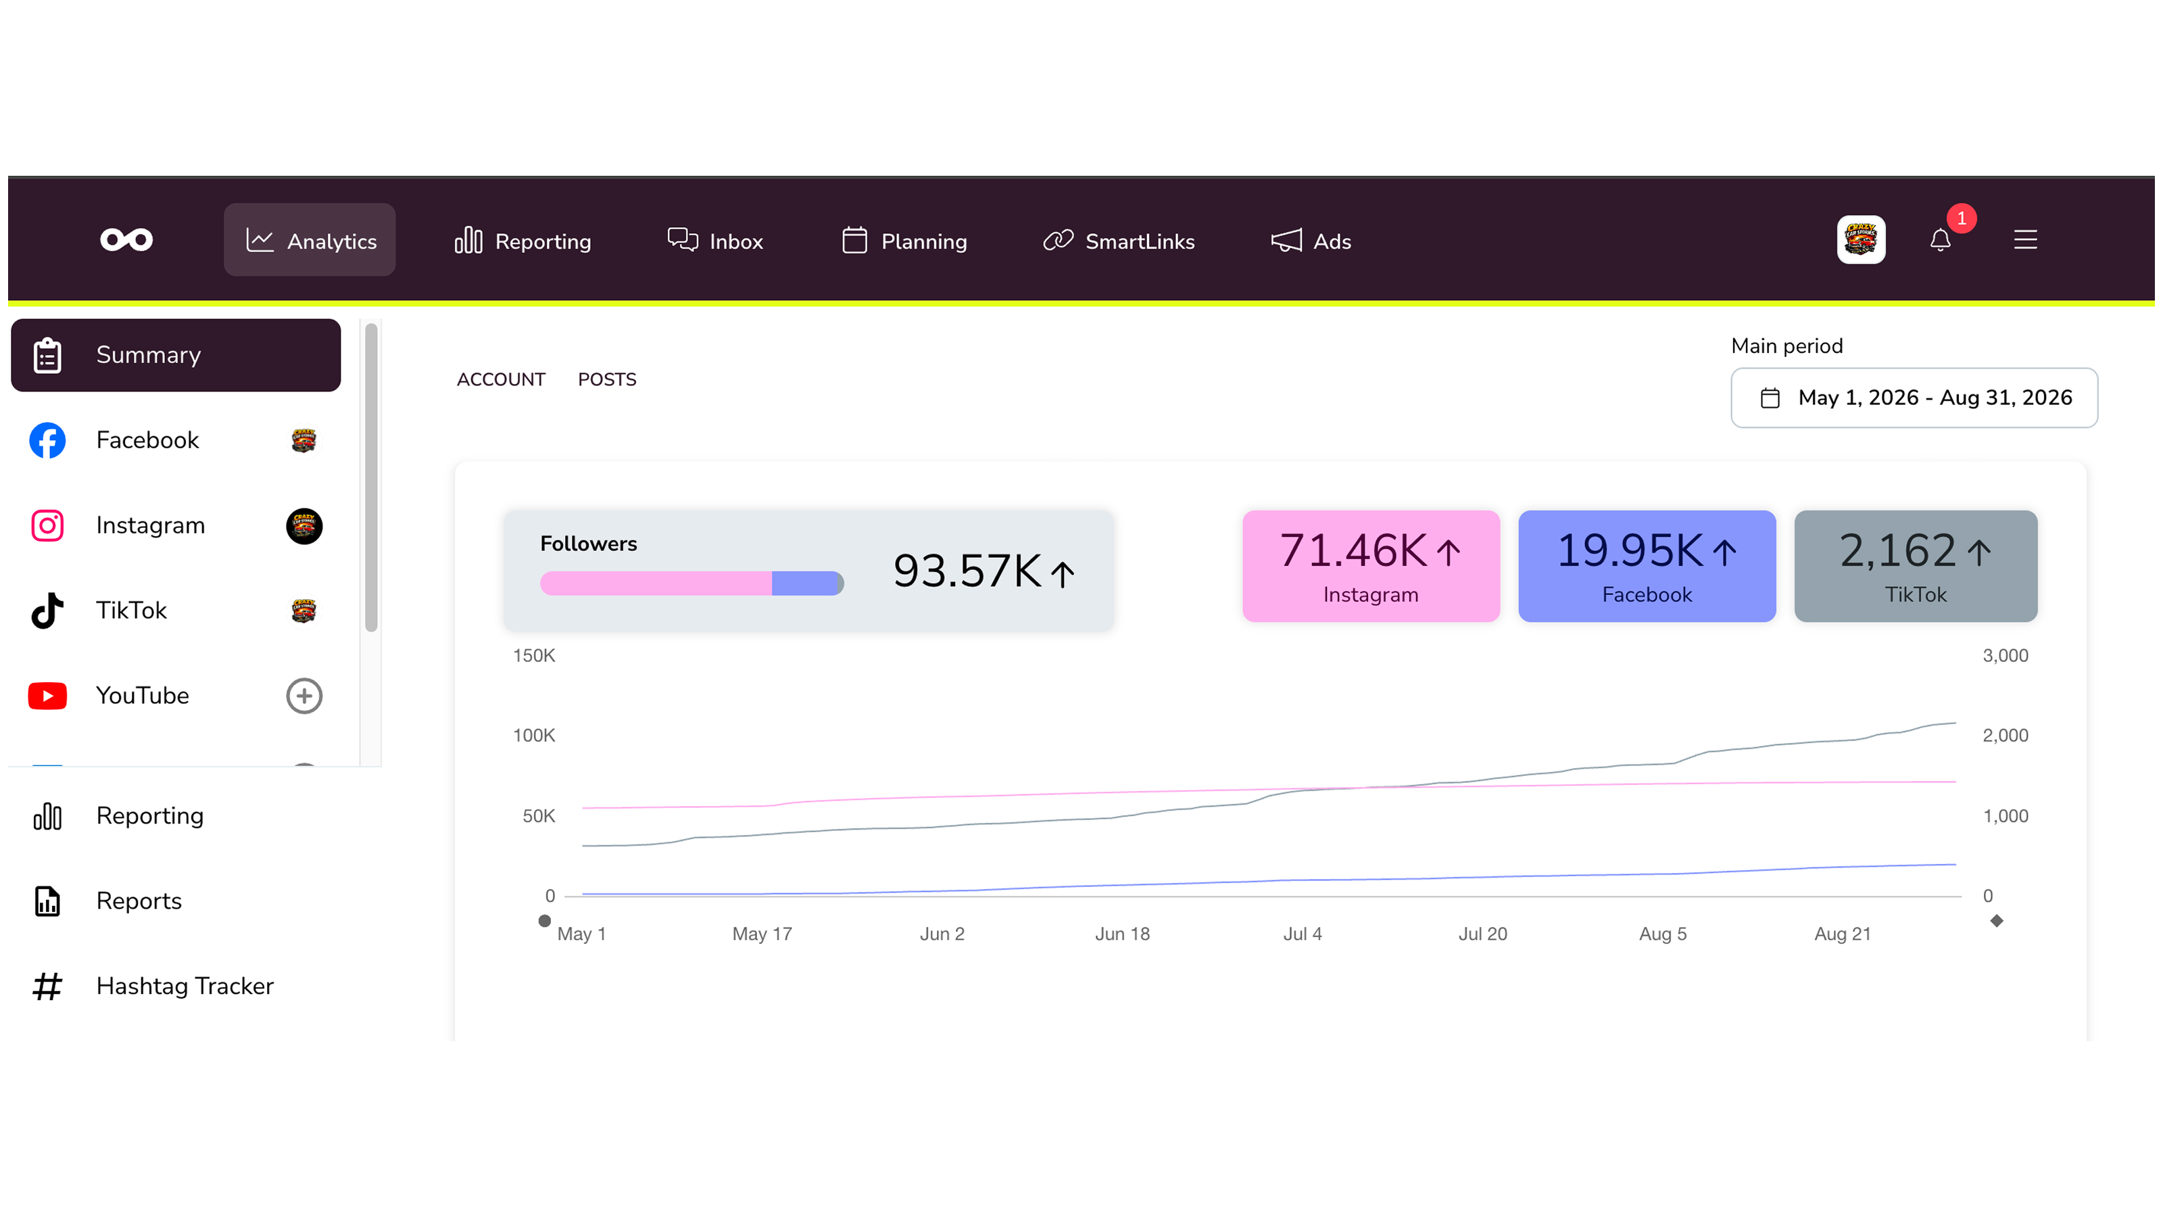Click the circle marker on left chart axis
The height and width of the screenshot is (1217, 2163).
[x=545, y=922]
